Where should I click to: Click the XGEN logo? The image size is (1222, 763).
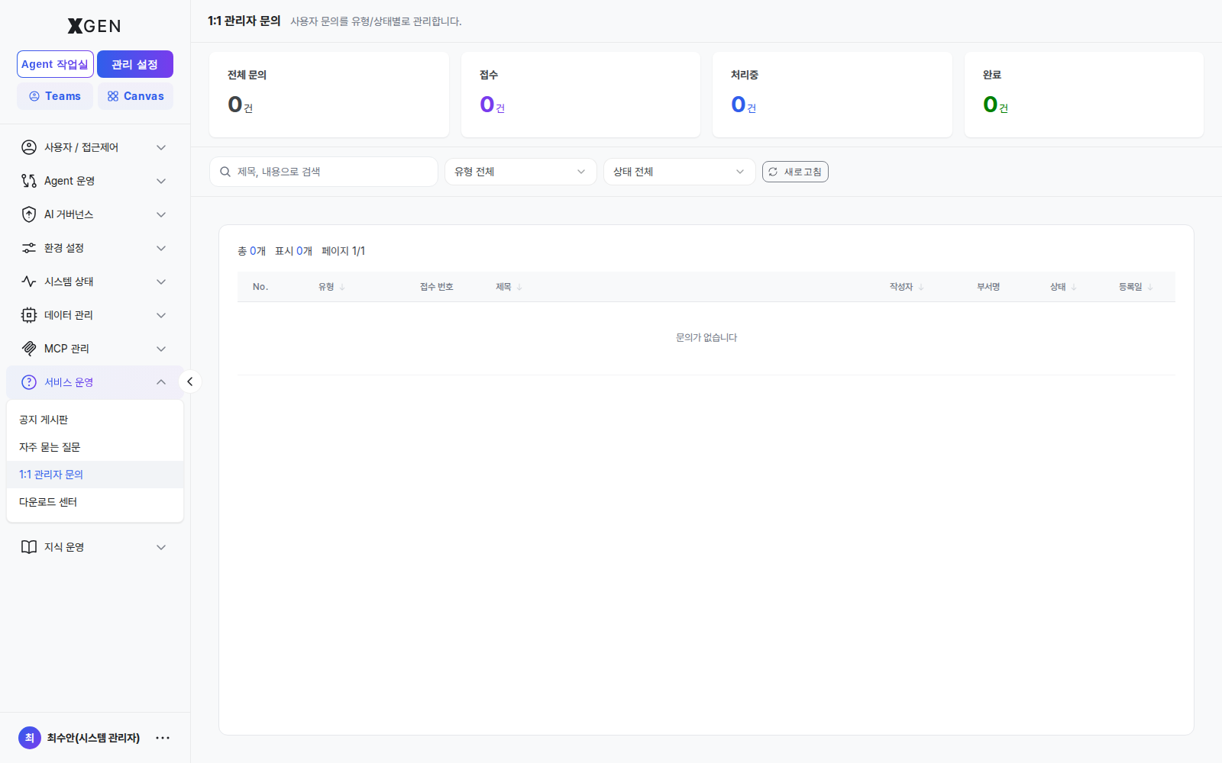pyautogui.click(x=94, y=26)
